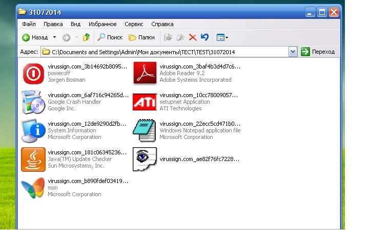Click the Переход go button

tap(318, 52)
